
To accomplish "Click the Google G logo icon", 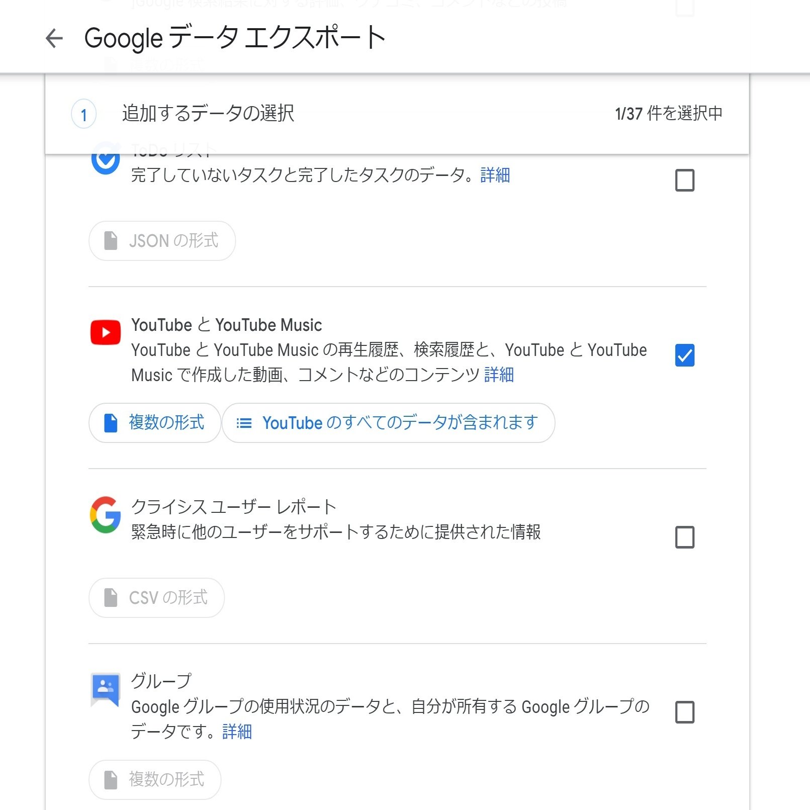I will click(106, 515).
